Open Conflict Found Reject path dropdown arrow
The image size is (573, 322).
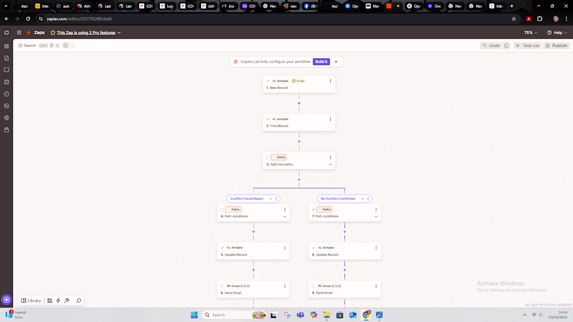click(x=271, y=199)
